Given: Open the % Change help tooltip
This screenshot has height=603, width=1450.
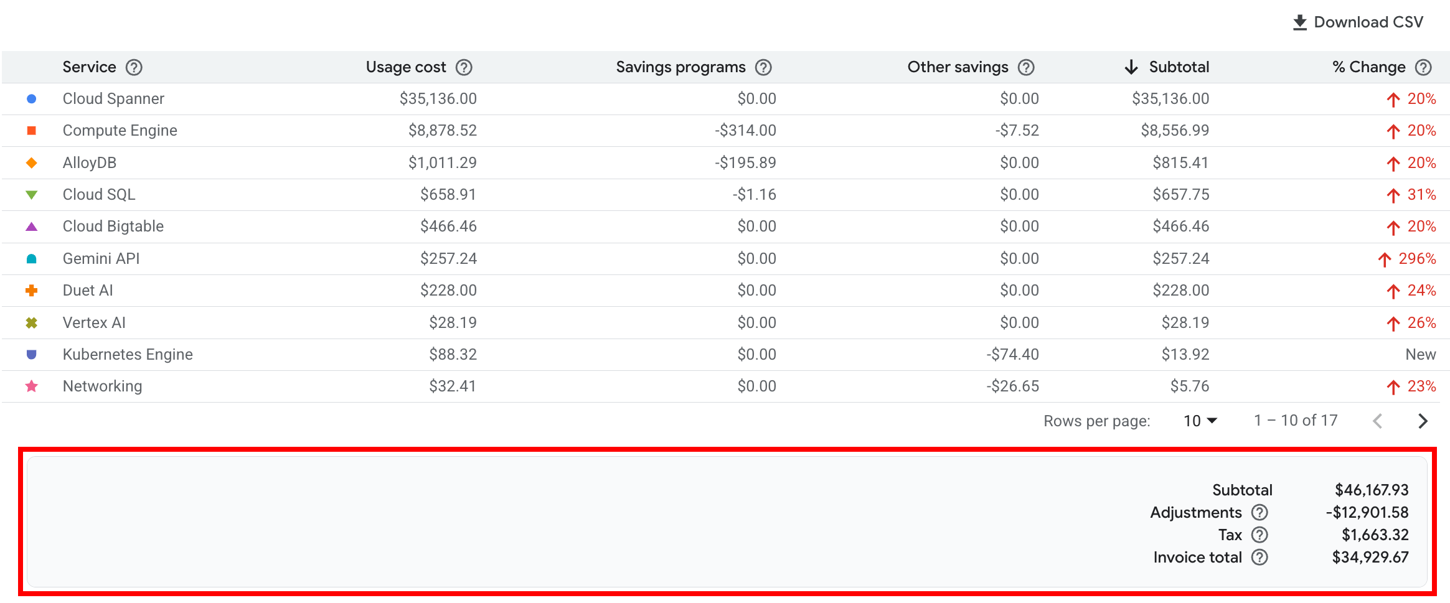Looking at the screenshot, I should (1424, 67).
